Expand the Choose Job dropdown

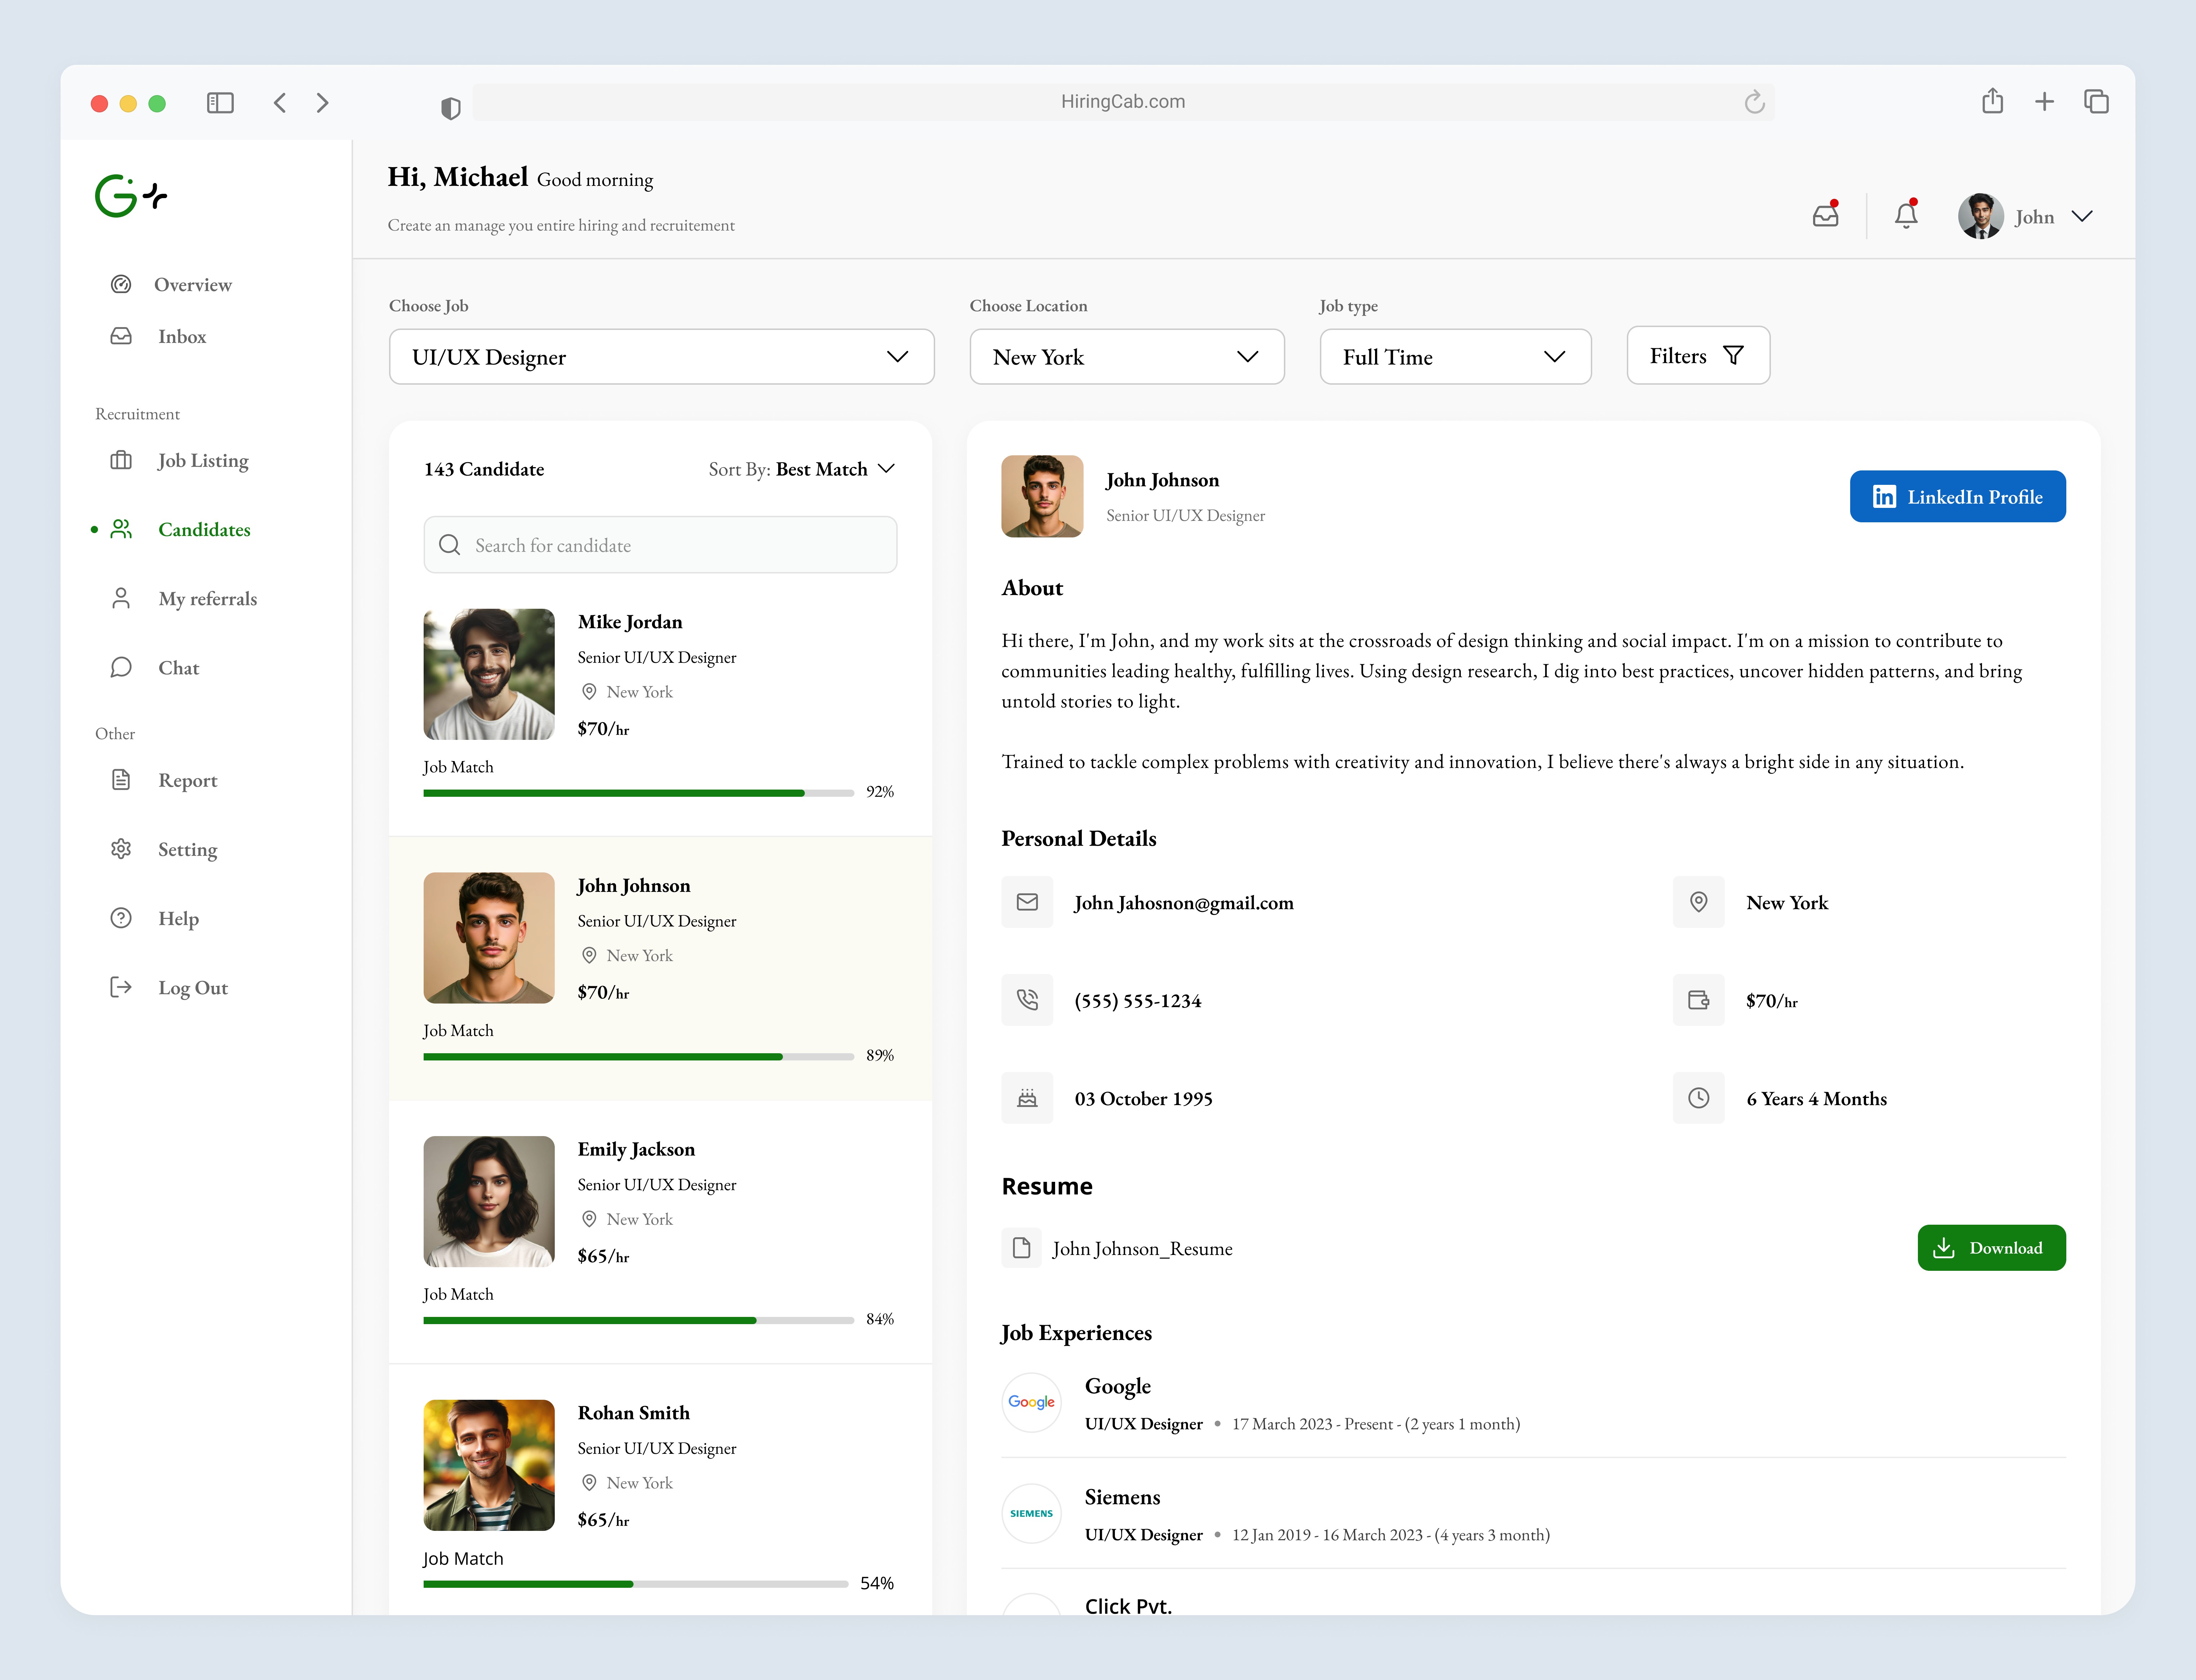tap(661, 357)
